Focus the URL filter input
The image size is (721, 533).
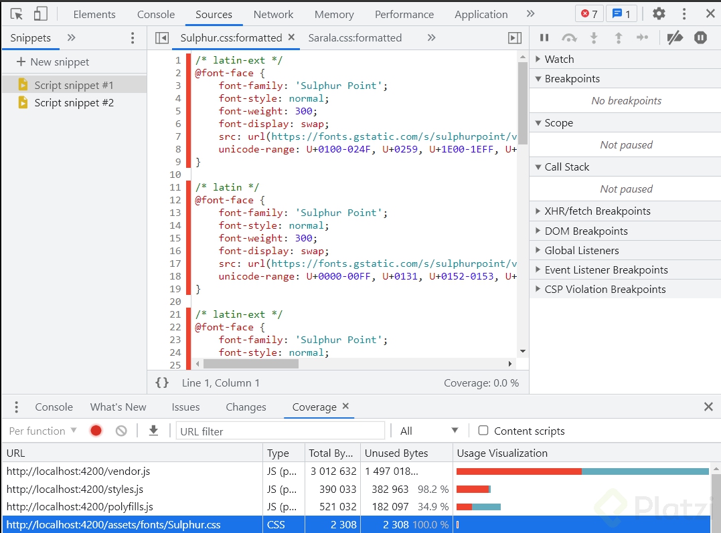pyautogui.click(x=280, y=431)
